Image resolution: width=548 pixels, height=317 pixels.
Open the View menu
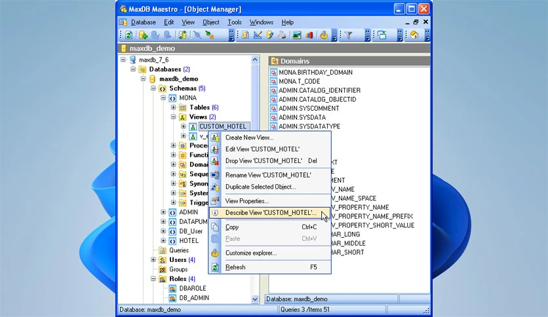(188, 22)
